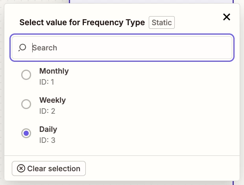The image size is (244, 185).
Task: Choose the Daily option label
Action: click(48, 129)
